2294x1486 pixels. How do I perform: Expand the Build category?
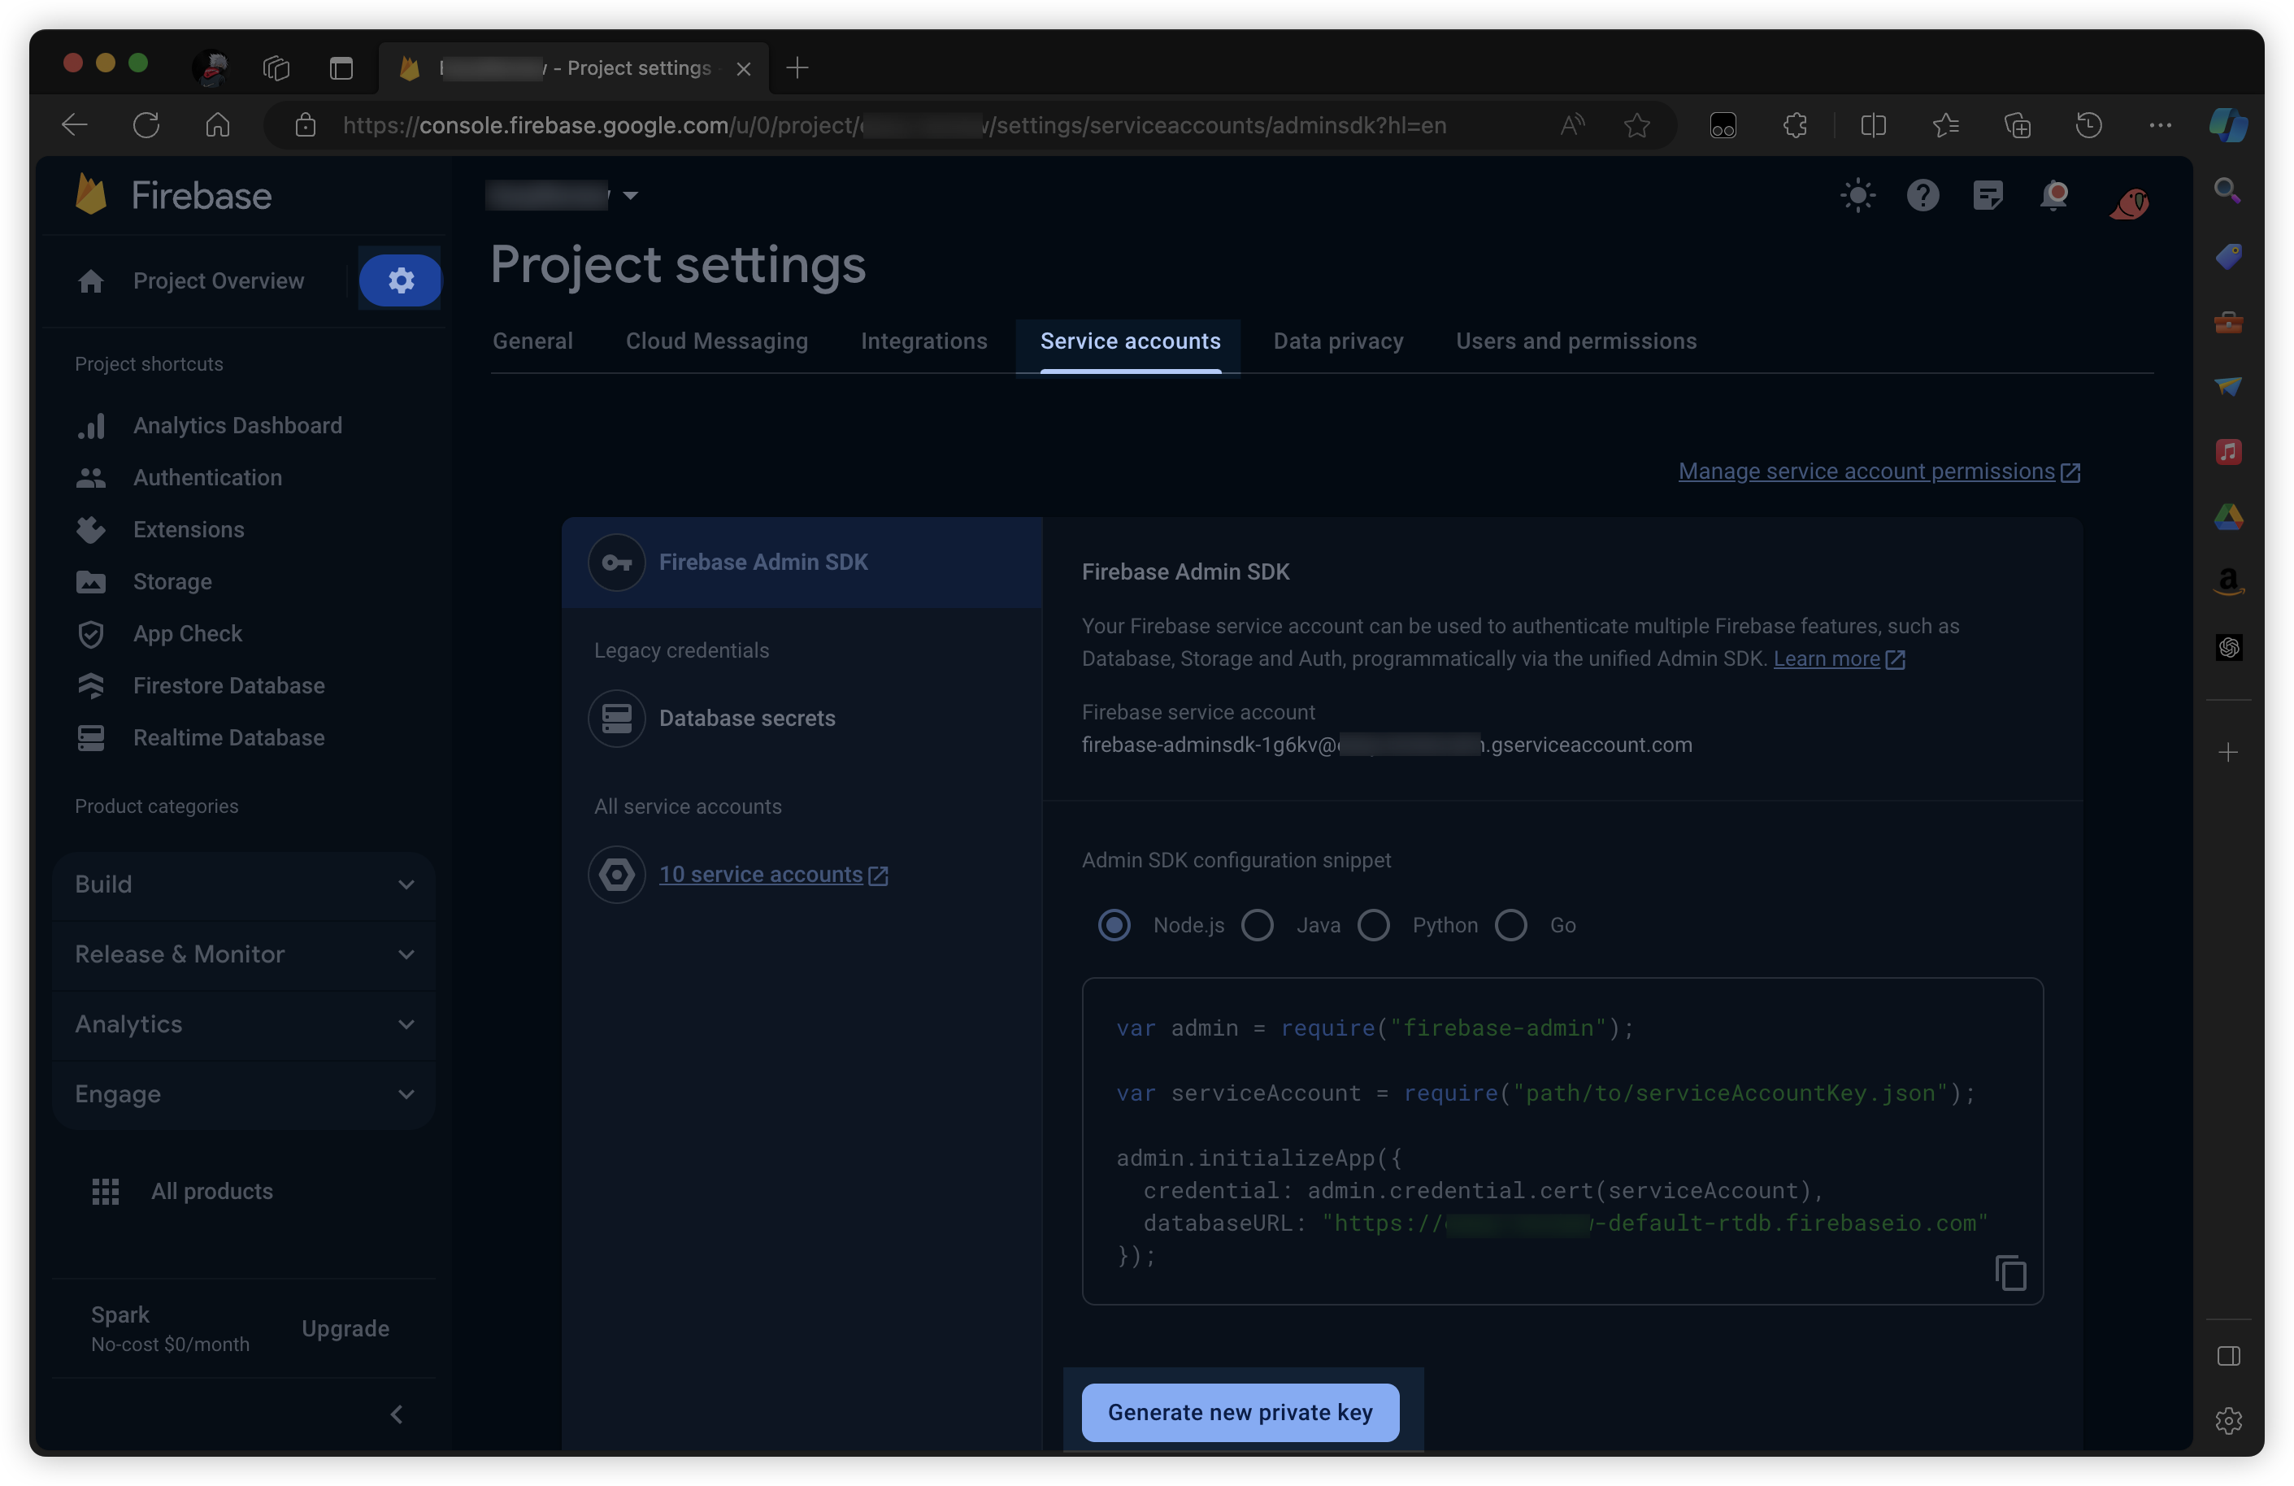pyautogui.click(x=244, y=884)
